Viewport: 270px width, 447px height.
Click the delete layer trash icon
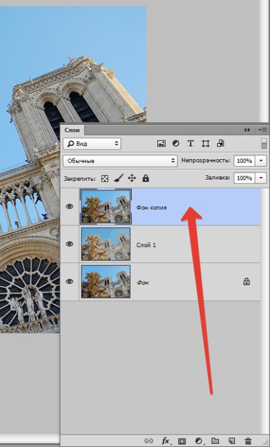(x=248, y=441)
